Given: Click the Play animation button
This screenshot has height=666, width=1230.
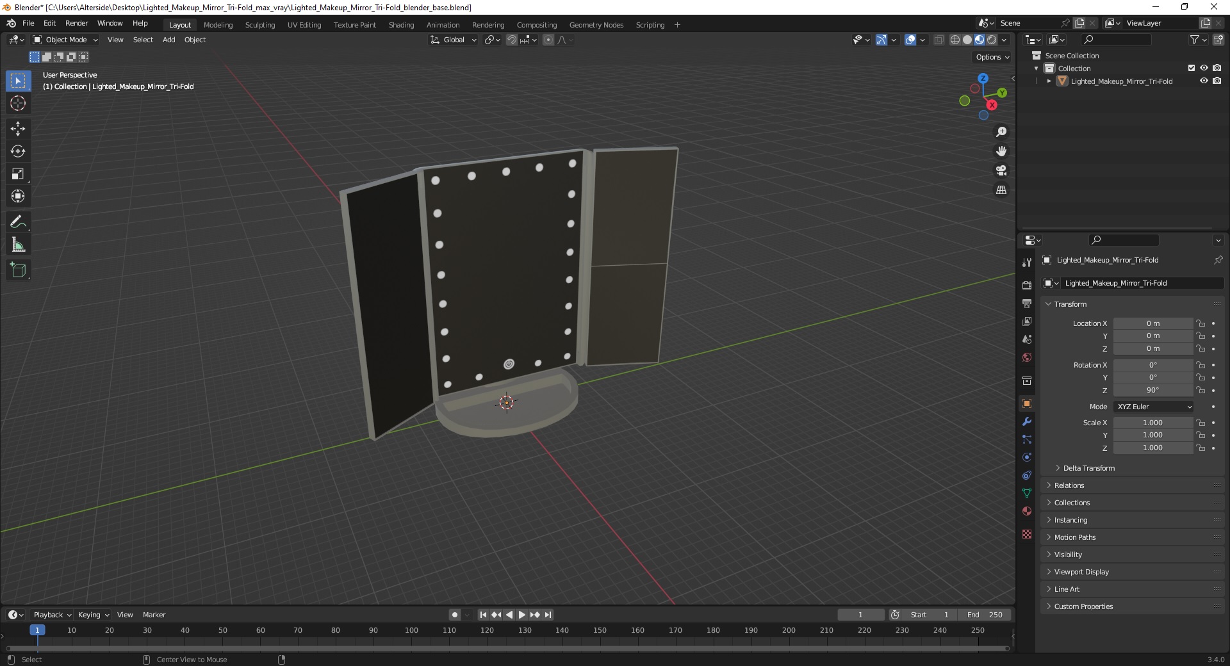Looking at the screenshot, I should tap(522, 615).
